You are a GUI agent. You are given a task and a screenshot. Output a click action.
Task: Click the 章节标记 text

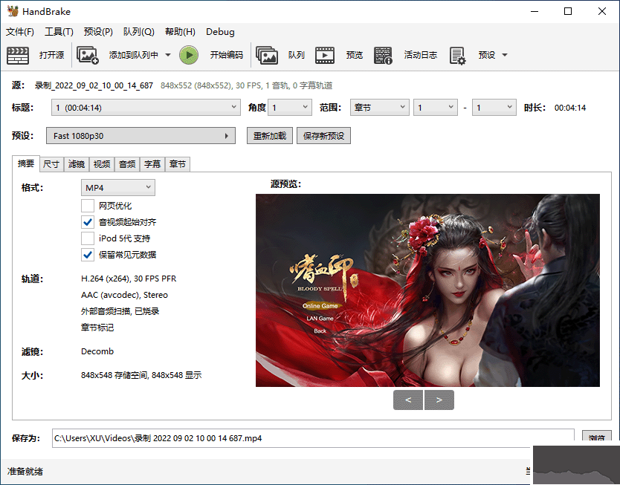97,328
